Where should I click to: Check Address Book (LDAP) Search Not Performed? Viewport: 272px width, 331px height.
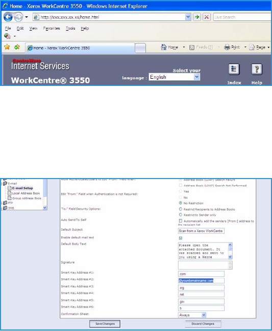pos(181,185)
